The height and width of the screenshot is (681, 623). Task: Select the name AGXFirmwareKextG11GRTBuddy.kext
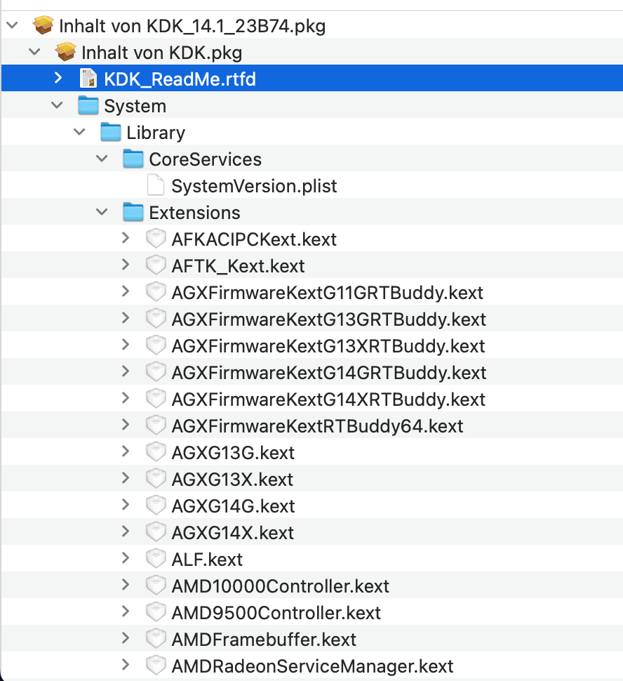(328, 293)
